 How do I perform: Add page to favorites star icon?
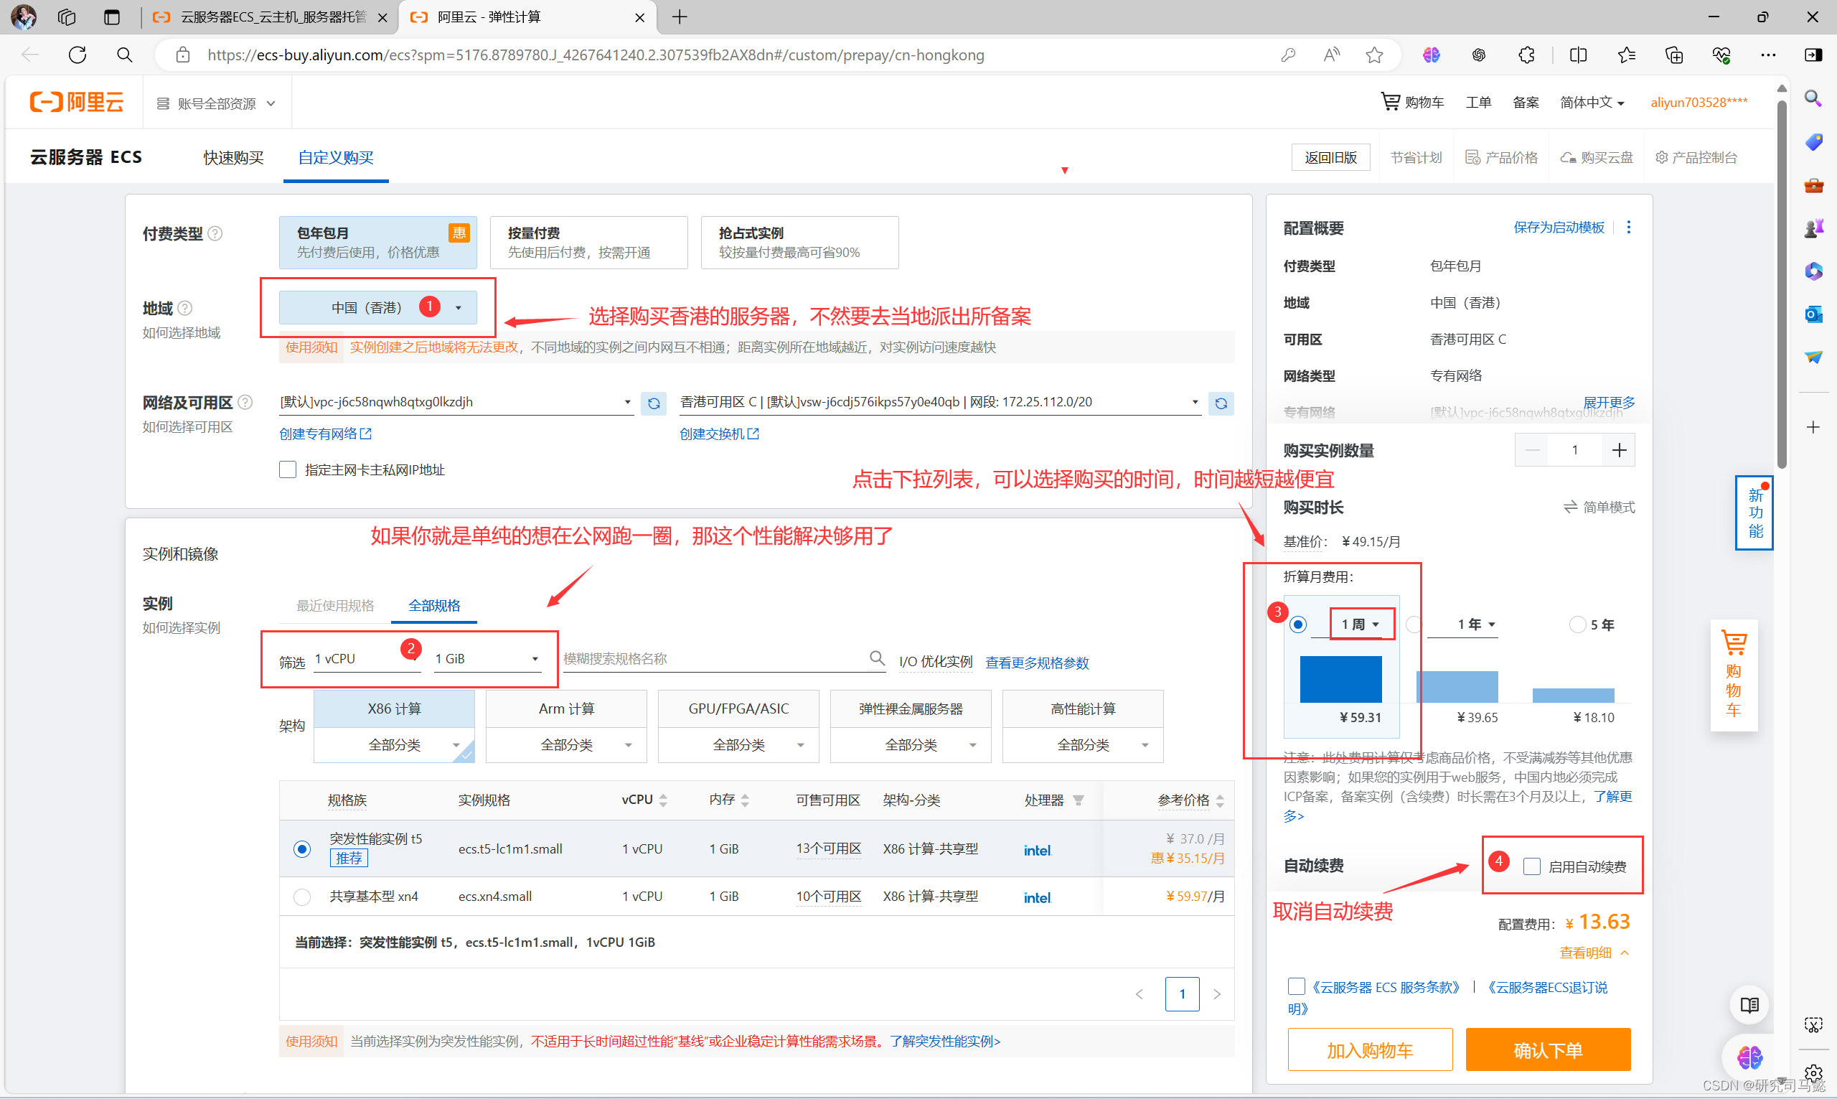tap(1374, 55)
